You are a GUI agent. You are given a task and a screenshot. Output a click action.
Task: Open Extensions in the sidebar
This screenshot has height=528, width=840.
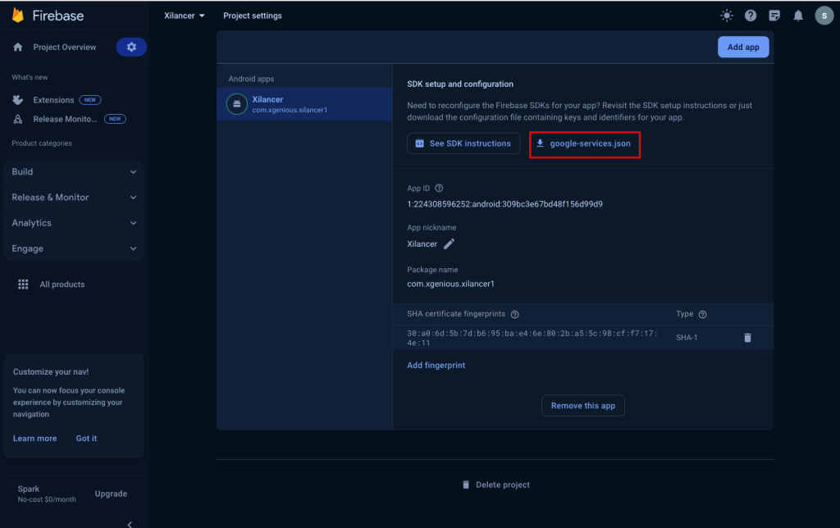pos(53,100)
